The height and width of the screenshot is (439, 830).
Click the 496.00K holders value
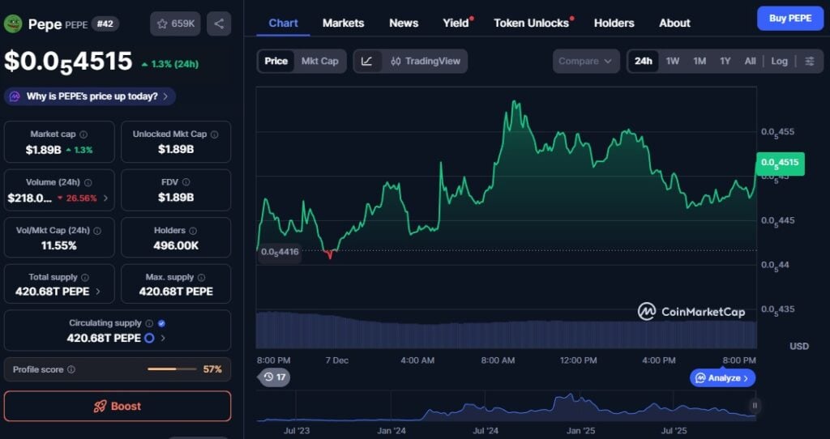(x=176, y=245)
